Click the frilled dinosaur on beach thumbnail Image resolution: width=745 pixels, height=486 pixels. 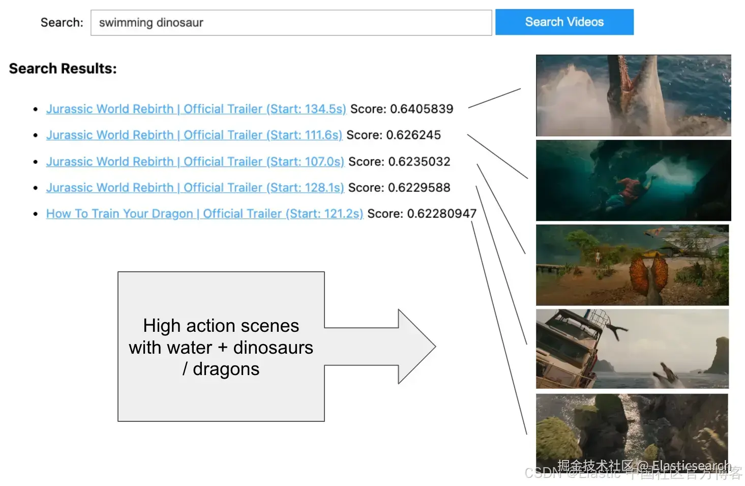632,265
